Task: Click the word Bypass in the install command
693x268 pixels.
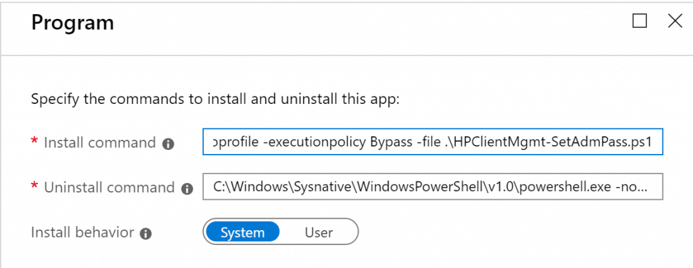Action: coord(389,142)
